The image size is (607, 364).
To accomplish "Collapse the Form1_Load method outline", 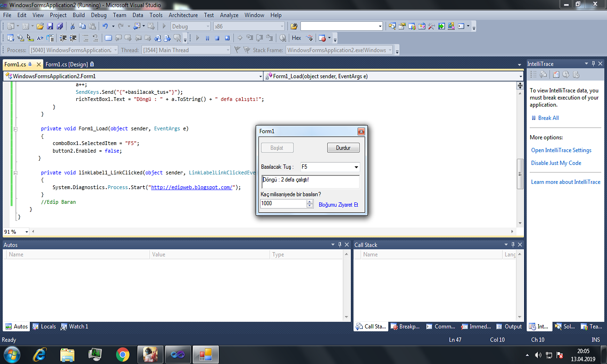I will point(16,128).
